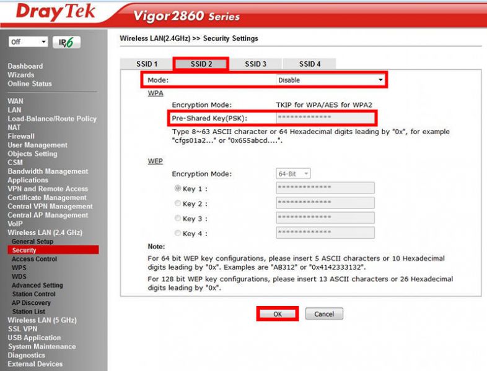Select the Security submenu item

click(x=53, y=250)
